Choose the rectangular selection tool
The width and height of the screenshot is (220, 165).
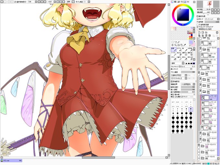[172, 42]
